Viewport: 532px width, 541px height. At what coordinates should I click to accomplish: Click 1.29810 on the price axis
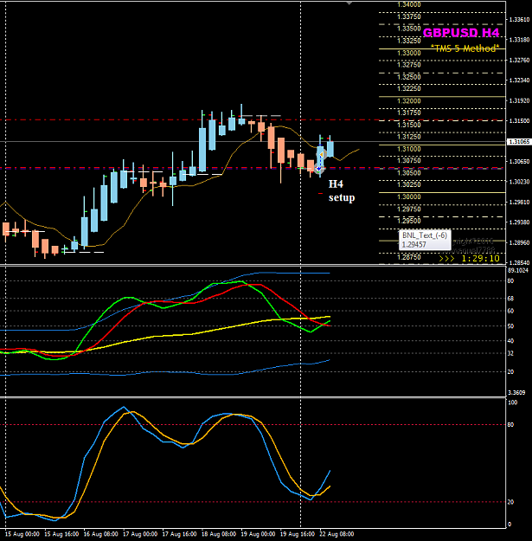tap(519, 203)
